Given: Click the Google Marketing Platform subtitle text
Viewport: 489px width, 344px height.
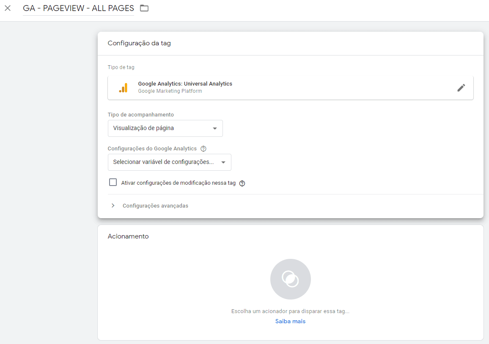Looking at the screenshot, I should [170, 91].
